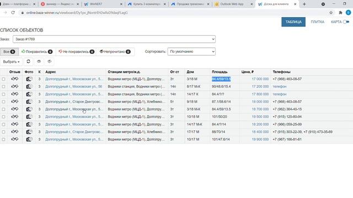353x198 pixels.
Task: Click area value 88/70/14
Action: coord(218,132)
